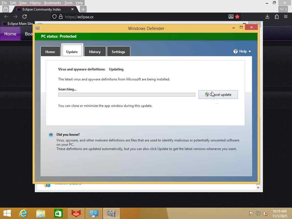
Task: Open the Action Center flag icon
Action: [251, 213]
